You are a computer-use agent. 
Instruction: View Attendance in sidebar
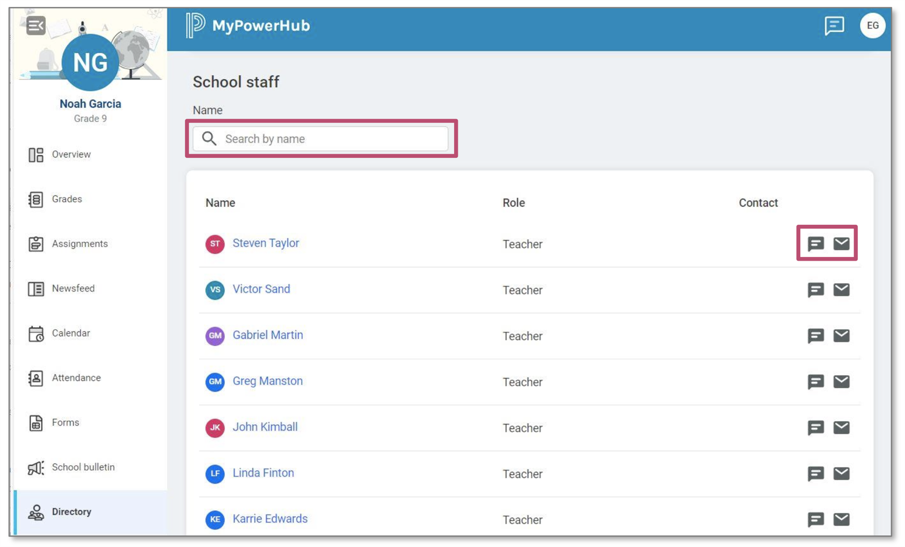90,378
